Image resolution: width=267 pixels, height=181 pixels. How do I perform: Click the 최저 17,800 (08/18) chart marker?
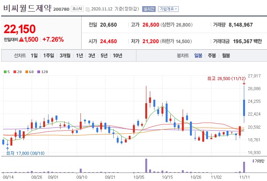pyautogui.click(x=25, y=153)
